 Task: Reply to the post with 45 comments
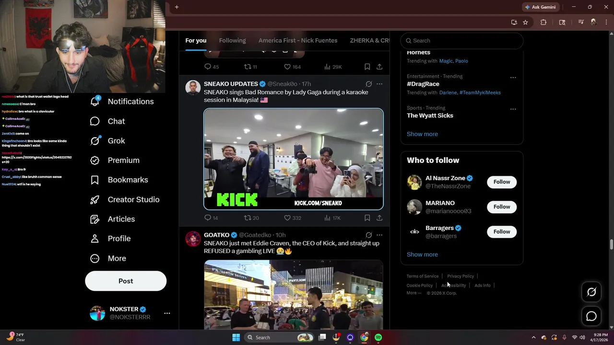click(208, 67)
